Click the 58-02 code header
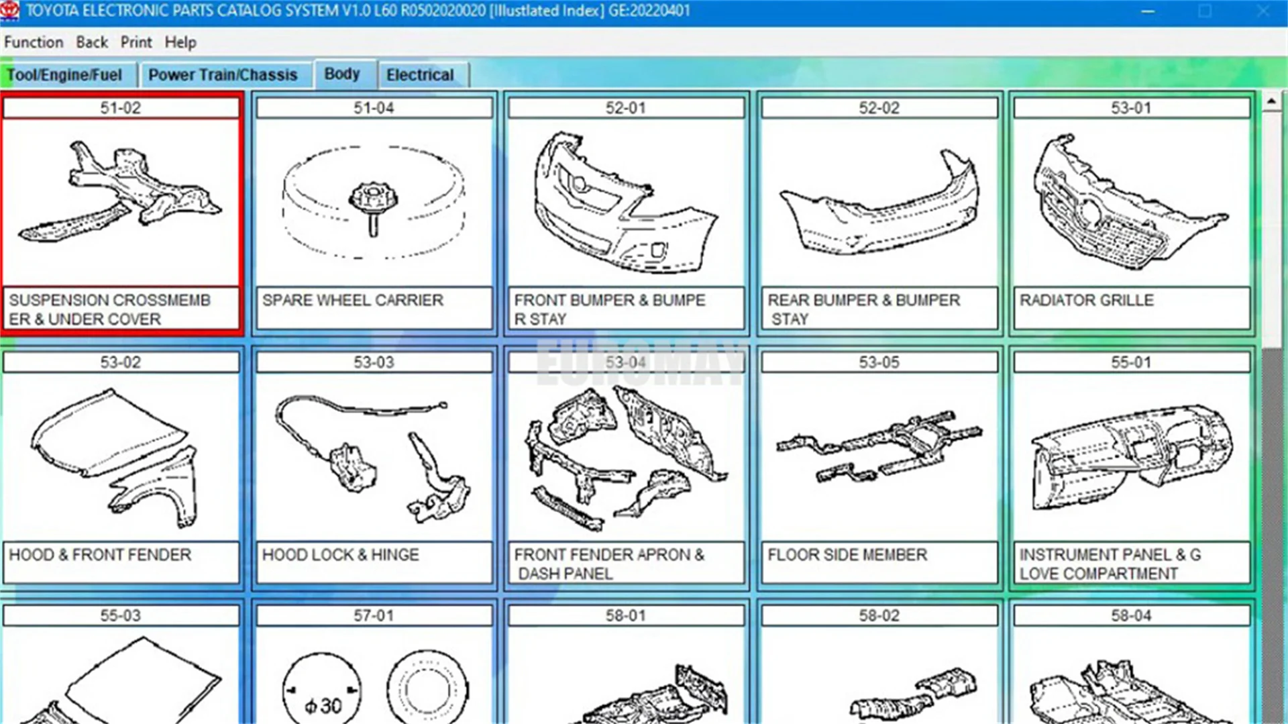 (x=879, y=616)
